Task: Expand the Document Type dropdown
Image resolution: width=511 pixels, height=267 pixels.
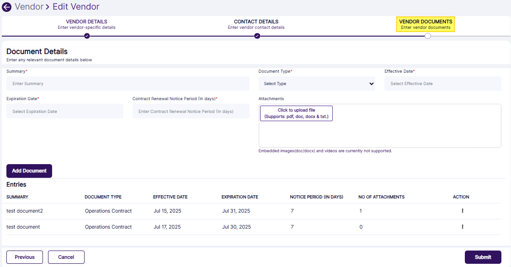Action: 316,84
